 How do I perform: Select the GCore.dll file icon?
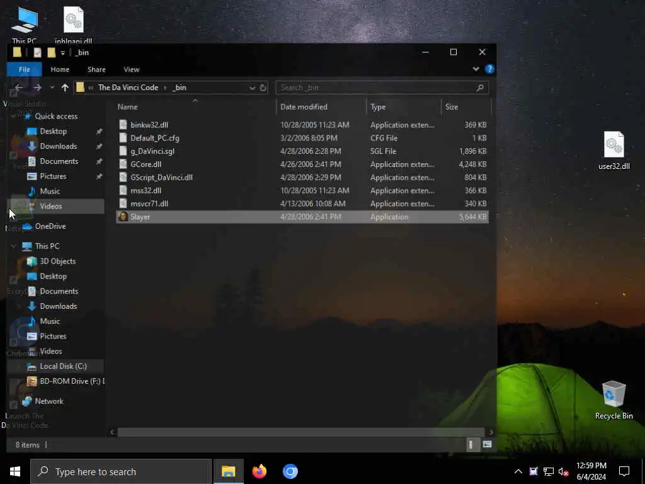(x=123, y=164)
